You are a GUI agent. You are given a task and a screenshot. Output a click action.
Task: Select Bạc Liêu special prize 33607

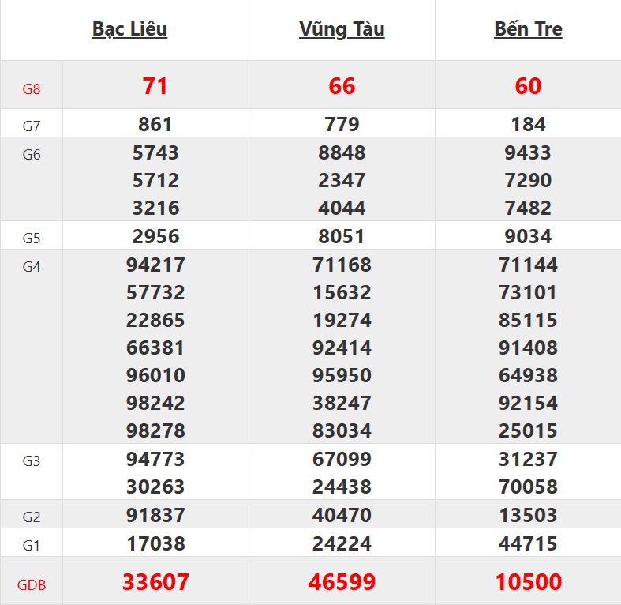click(155, 582)
